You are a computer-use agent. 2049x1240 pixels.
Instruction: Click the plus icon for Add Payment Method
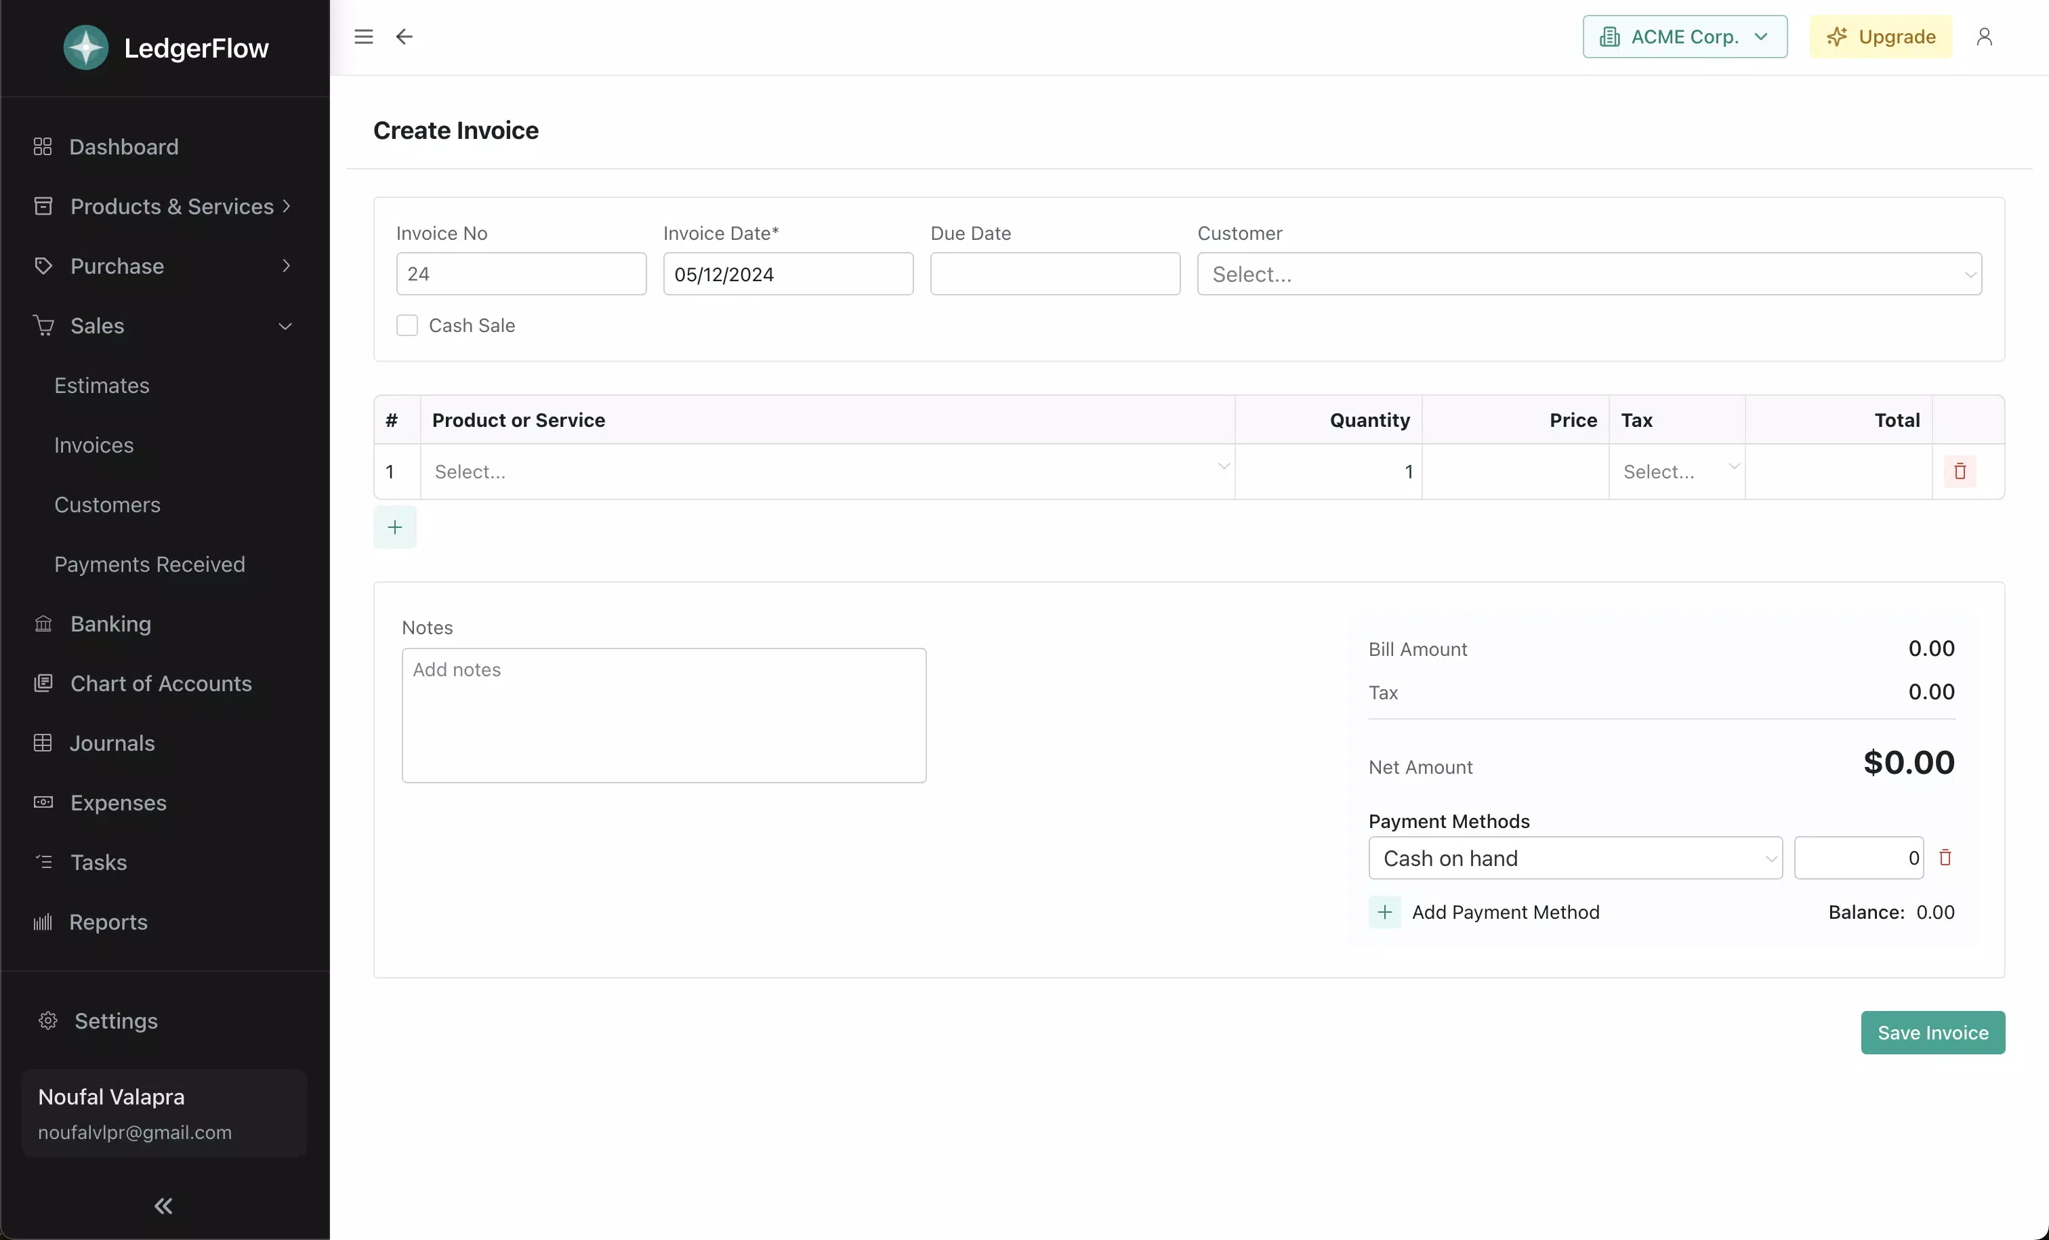click(1384, 912)
